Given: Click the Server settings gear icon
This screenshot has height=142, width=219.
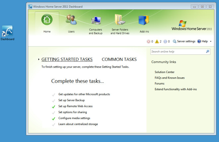Looking at the screenshot, I should pos(175,41).
